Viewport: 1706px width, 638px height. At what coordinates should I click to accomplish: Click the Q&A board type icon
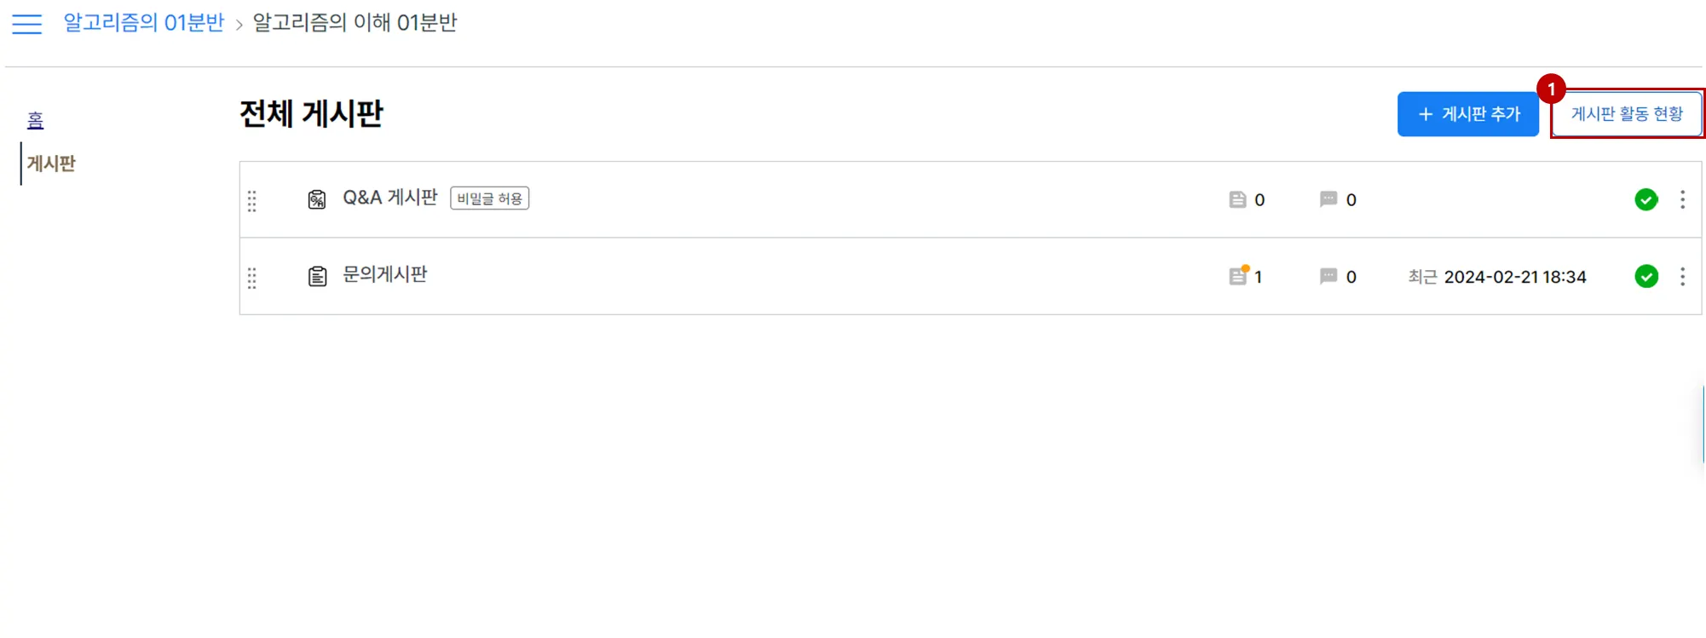pos(317,199)
